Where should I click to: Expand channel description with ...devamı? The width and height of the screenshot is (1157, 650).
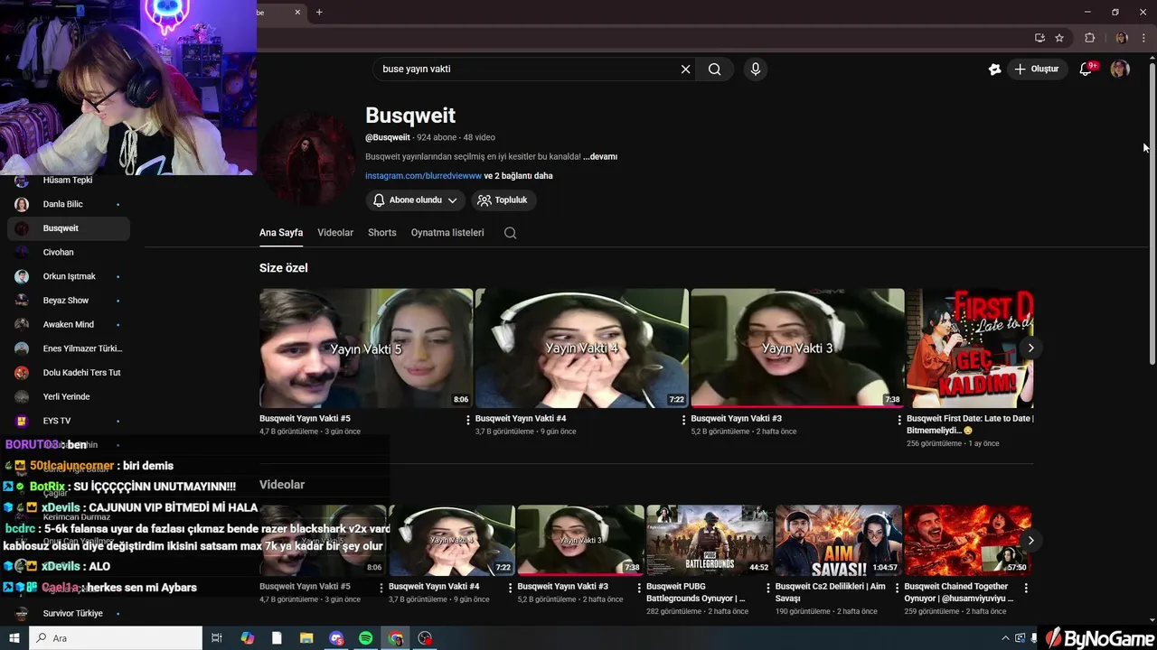(600, 157)
